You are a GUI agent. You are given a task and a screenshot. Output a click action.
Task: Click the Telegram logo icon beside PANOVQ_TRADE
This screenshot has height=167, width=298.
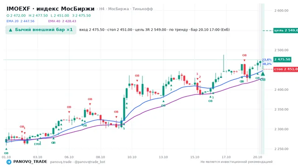click(x=9, y=162)
